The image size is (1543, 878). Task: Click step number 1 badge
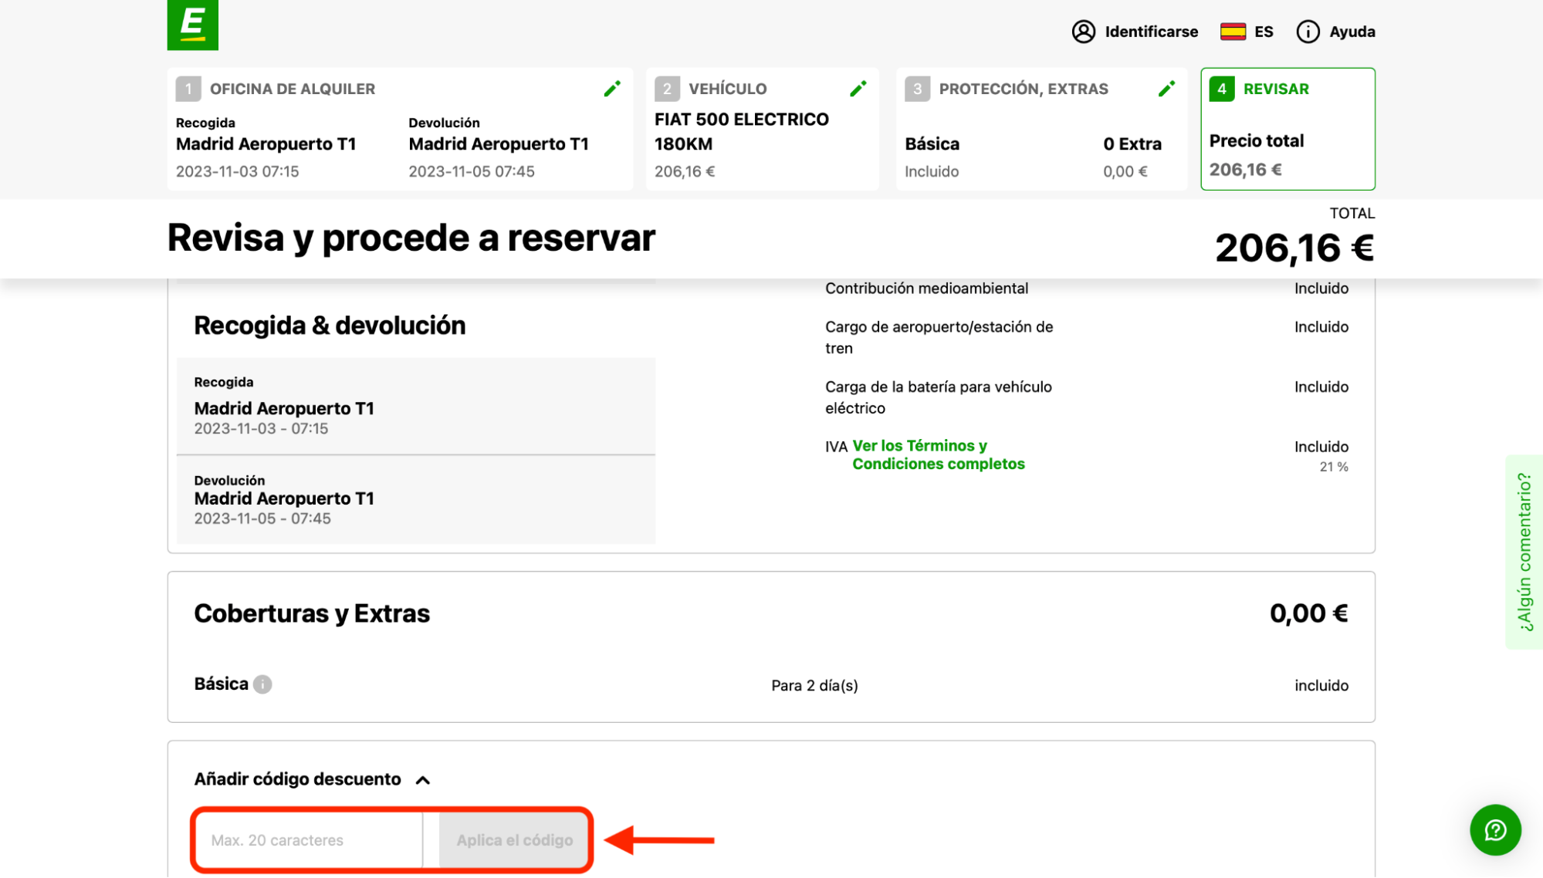pos(188,89)
